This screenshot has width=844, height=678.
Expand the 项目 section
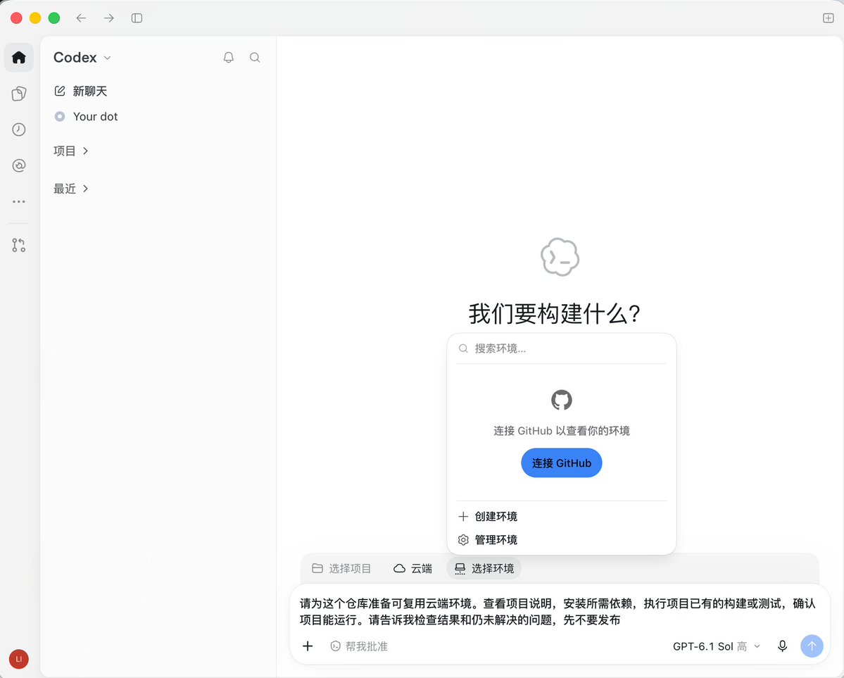click(71, 151)
